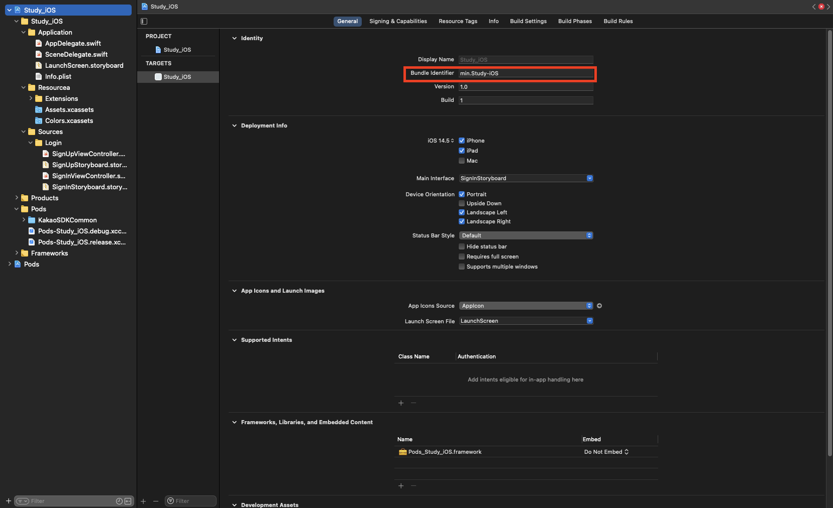Toggle Landscape Left checkbox

462,212
